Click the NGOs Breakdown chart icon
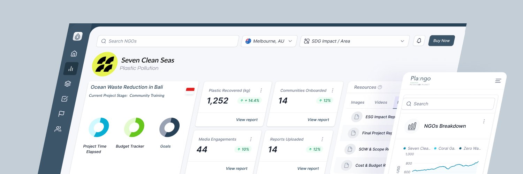Image resolution: width=523 pixels, height=174 pixels. pos(412,126)
